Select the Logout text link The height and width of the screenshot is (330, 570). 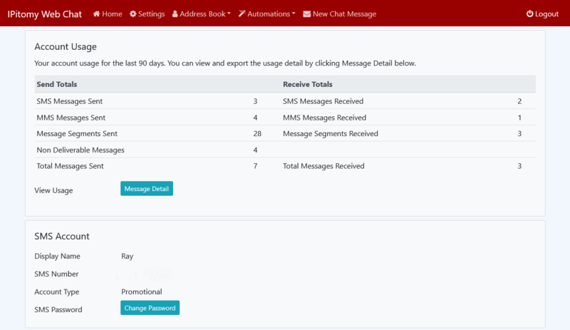[546, 14]
